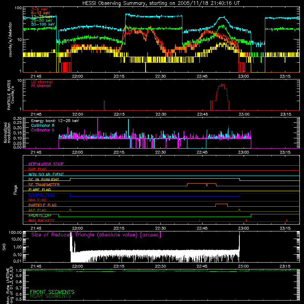Screen dimensions: 304x304
Task: Click the 'SC_TRANSMITTER' flag label
Action: [x=44, y=184]
